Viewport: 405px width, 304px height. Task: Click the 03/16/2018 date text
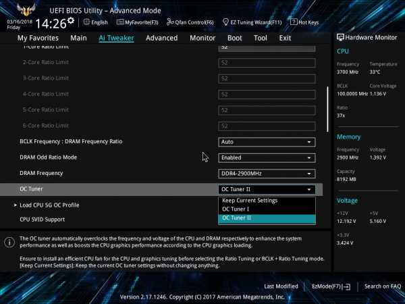[20, 22]
